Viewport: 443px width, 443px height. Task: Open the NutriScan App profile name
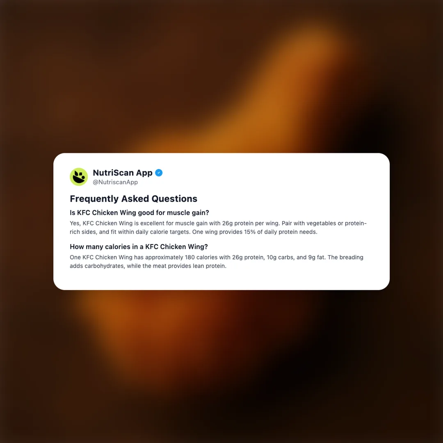click(123, 173)
